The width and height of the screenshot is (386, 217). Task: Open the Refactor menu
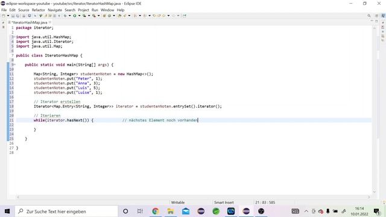click(x=39, y=10)
